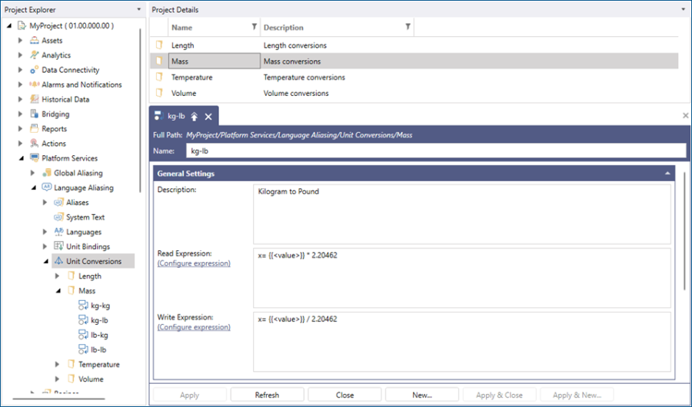Select the Mass conversions row
This screenshot has width=692, height=407.
click(x=414, y=61)
